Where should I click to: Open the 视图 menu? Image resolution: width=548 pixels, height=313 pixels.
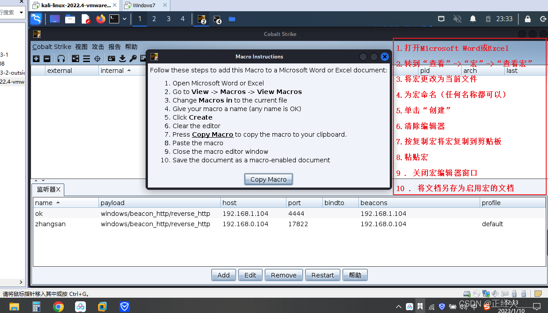pyautogui.click(x=81, y=47)
